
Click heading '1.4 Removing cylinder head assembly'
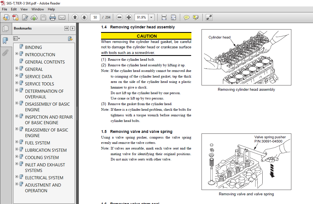click(x=138, y=27)
